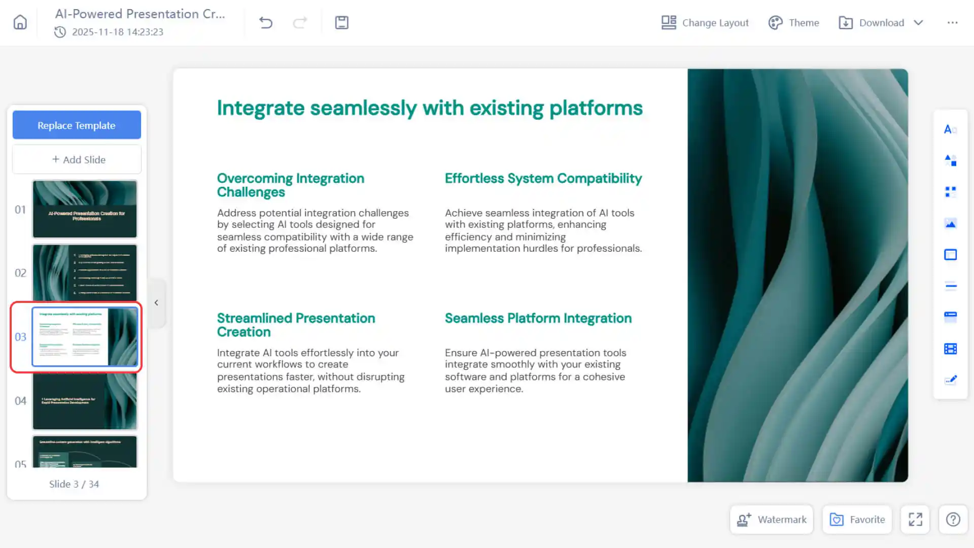Viewport: 974px width, 548px height.
Task: Click the redo arrow
Action: tap(300, 22)
